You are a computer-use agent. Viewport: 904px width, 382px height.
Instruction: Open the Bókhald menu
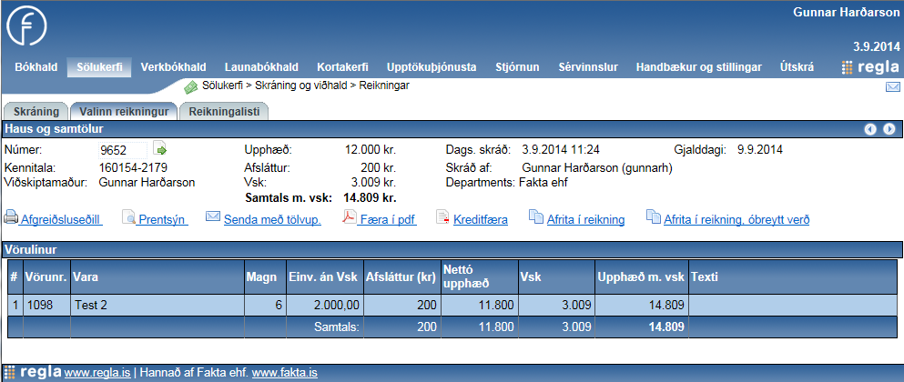[x=36, y=67]
